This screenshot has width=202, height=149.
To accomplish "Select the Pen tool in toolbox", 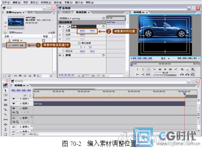I will point(6,129).
